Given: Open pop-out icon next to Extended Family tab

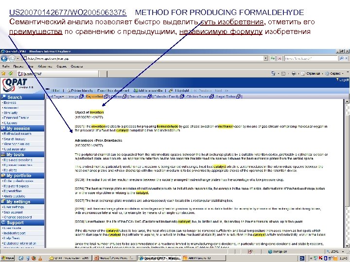Looking at the screenshot, I should [182, 96].
